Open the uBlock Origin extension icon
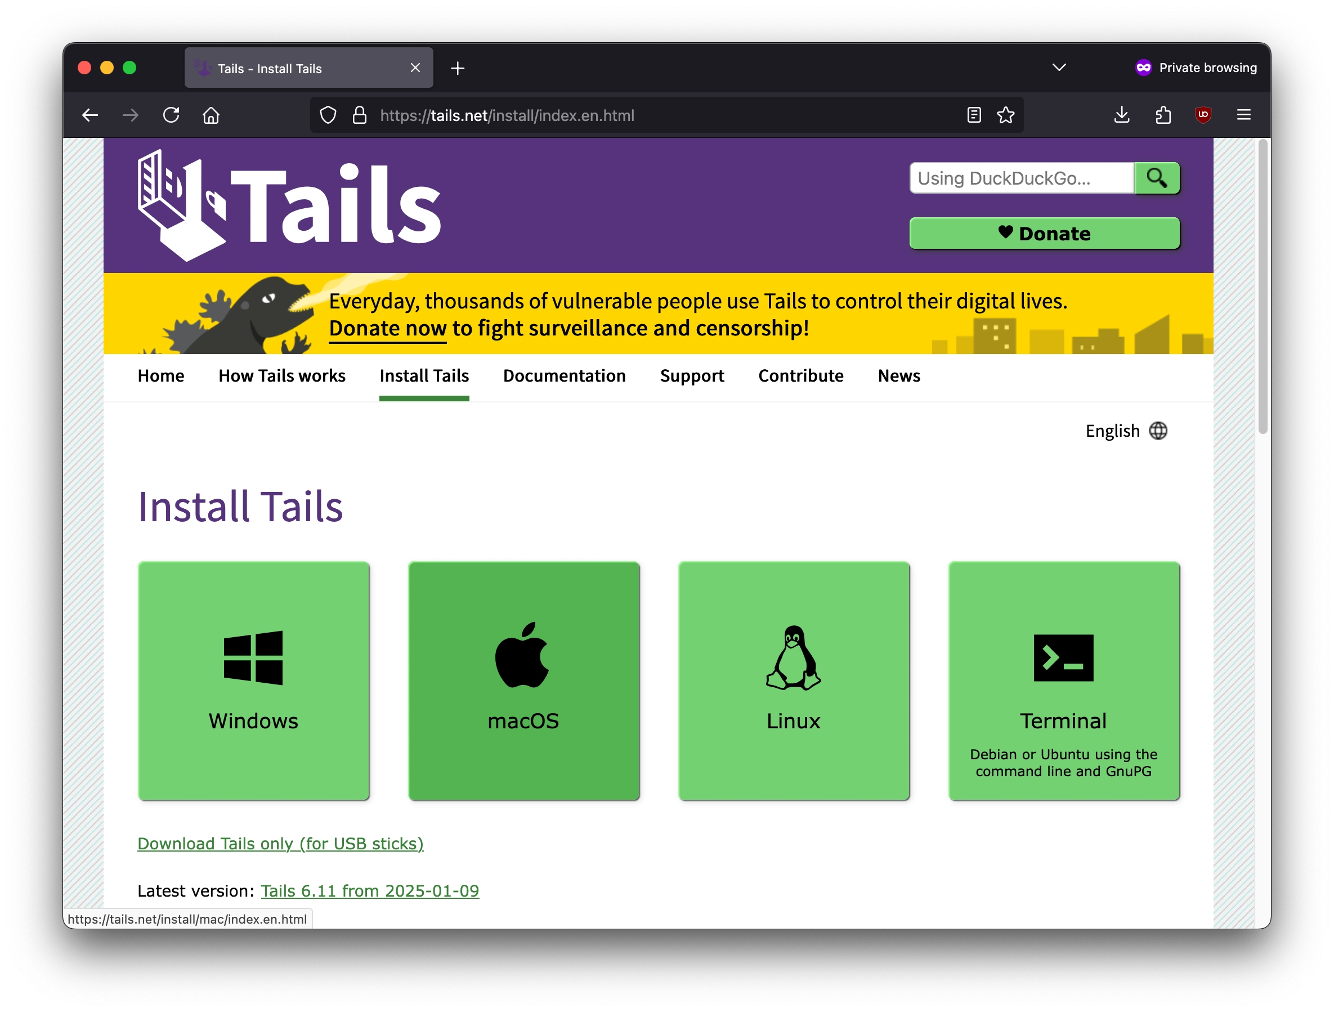Viewport: 1334px width, 1012px height. point(1203,115)
